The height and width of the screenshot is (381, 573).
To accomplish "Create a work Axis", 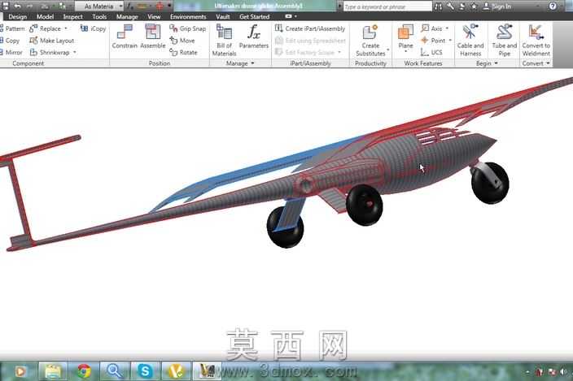I will pyautogui.click(x=431, y=28).
